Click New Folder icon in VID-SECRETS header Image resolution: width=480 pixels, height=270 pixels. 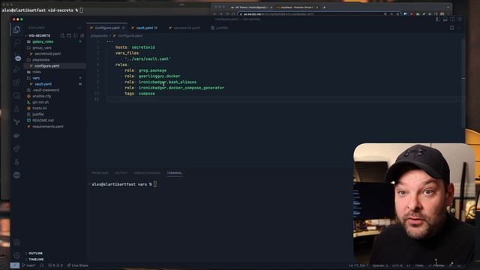pyautogui.click(x=69, y=36)
